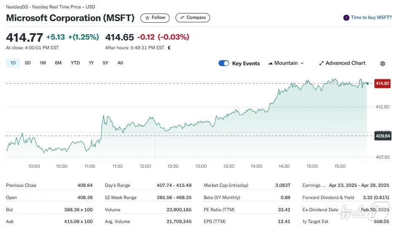Switch chart to YTD range
Image resolution: width=394 pixels, height=226 pixels.
pyautogui.click(x=75, y=63)
